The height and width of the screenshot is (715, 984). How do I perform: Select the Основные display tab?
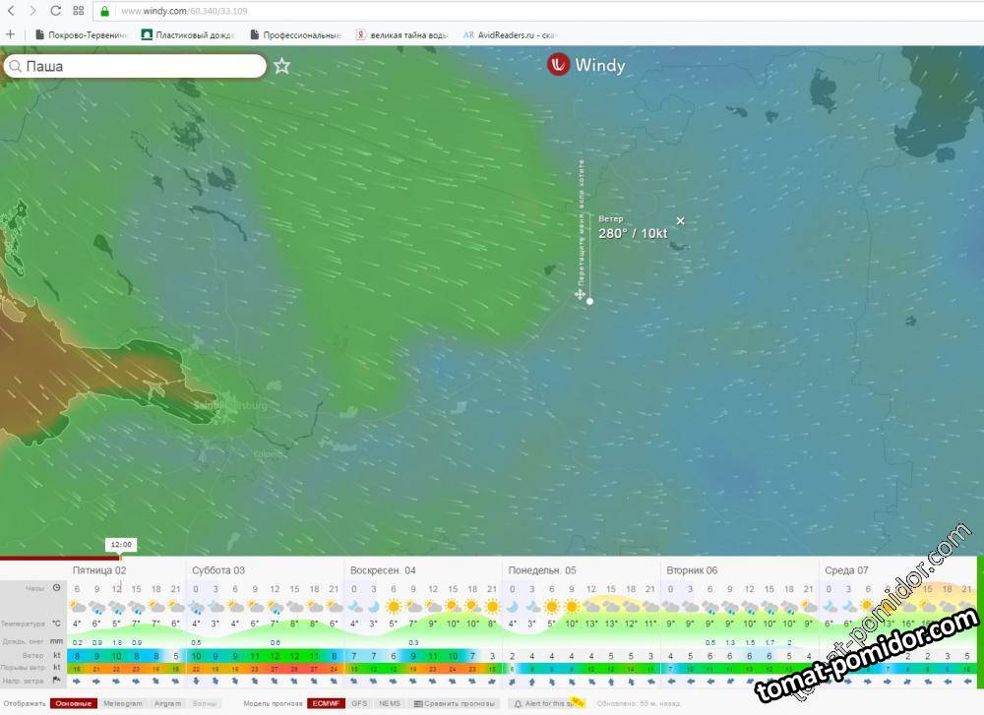tap(72, 704)
